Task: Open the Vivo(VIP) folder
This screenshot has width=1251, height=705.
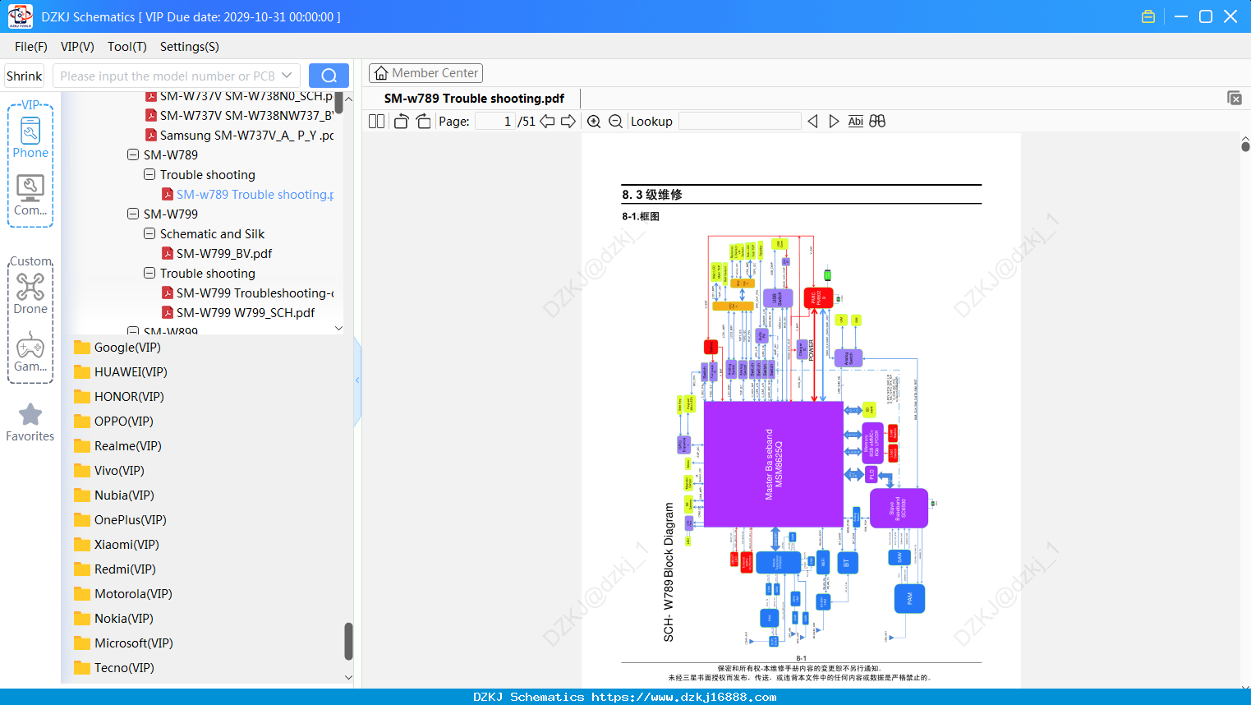Action: pos(109,471)
